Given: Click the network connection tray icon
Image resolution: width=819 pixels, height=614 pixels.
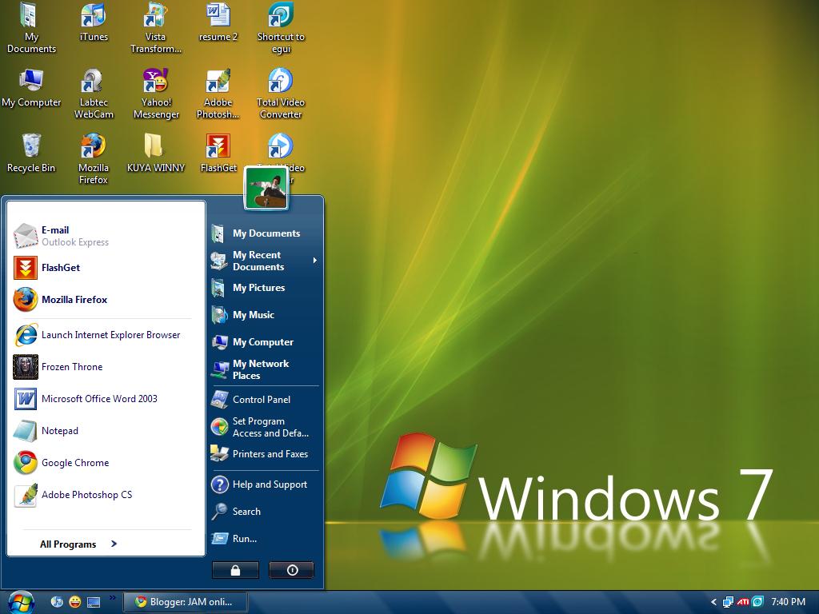Looking at the screenshot, I should pos(728,602).
